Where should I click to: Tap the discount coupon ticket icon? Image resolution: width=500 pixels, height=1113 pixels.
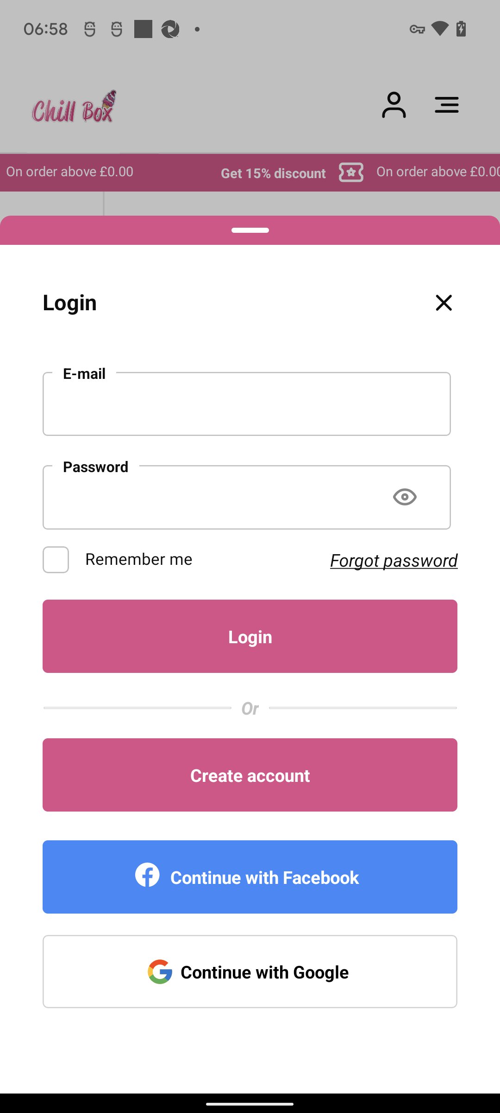[351, 173]
